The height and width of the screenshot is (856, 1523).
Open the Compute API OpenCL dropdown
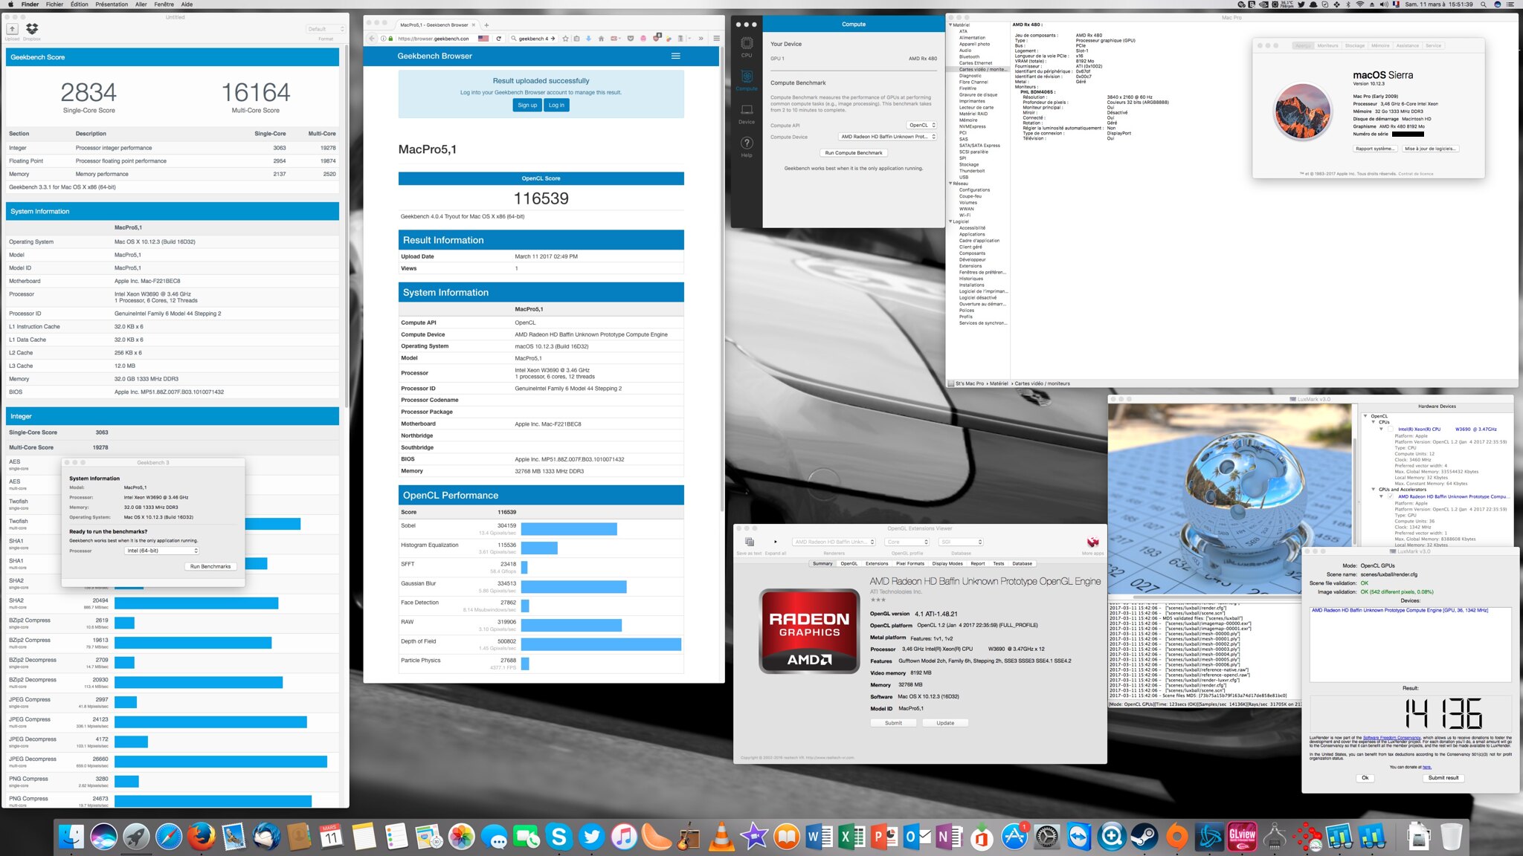[x=922, y=125]
